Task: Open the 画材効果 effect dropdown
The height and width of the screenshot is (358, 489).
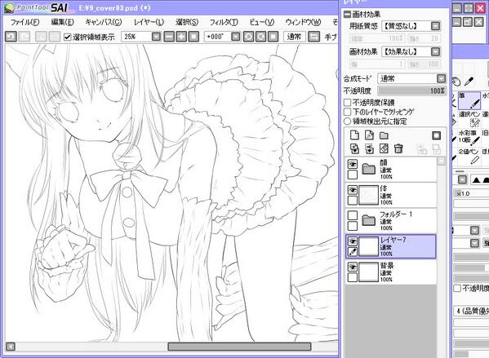Action: [435, 51]
